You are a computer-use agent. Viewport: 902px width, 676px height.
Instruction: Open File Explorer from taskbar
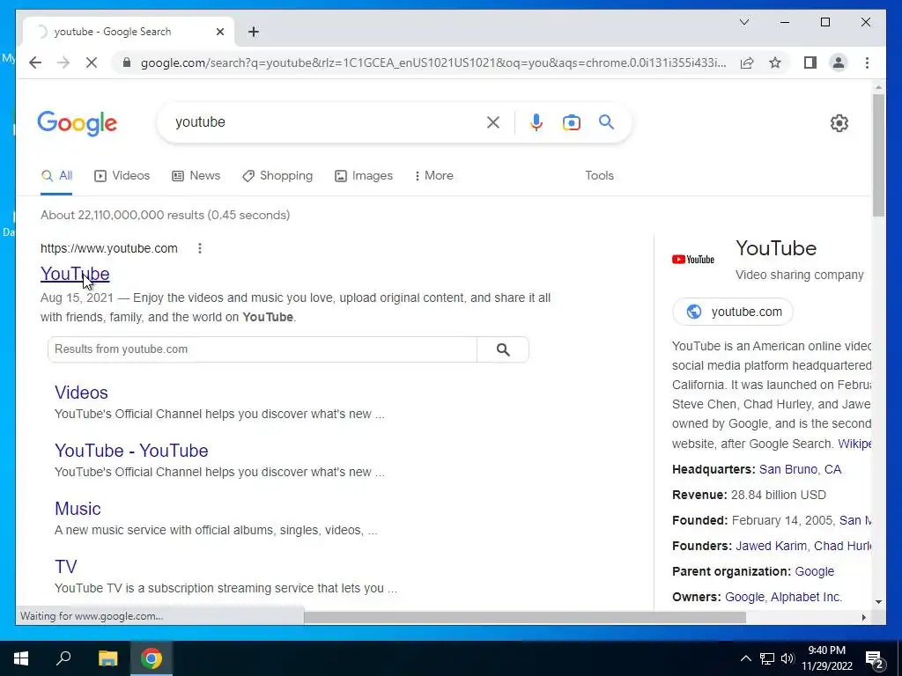(107, 658)
